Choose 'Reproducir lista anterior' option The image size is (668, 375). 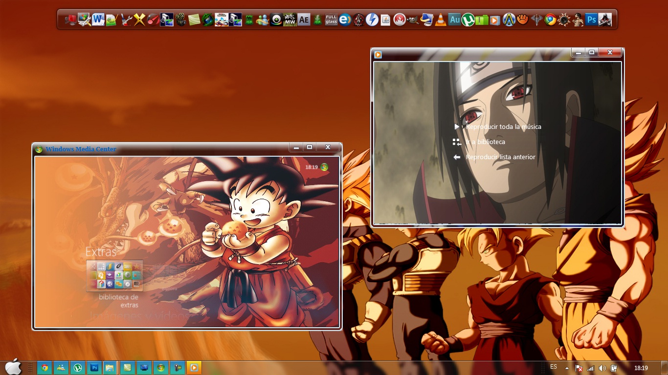(500, 157)
